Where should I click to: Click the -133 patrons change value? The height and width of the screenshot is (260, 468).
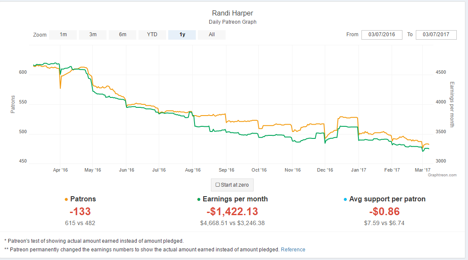pos(80,212)
